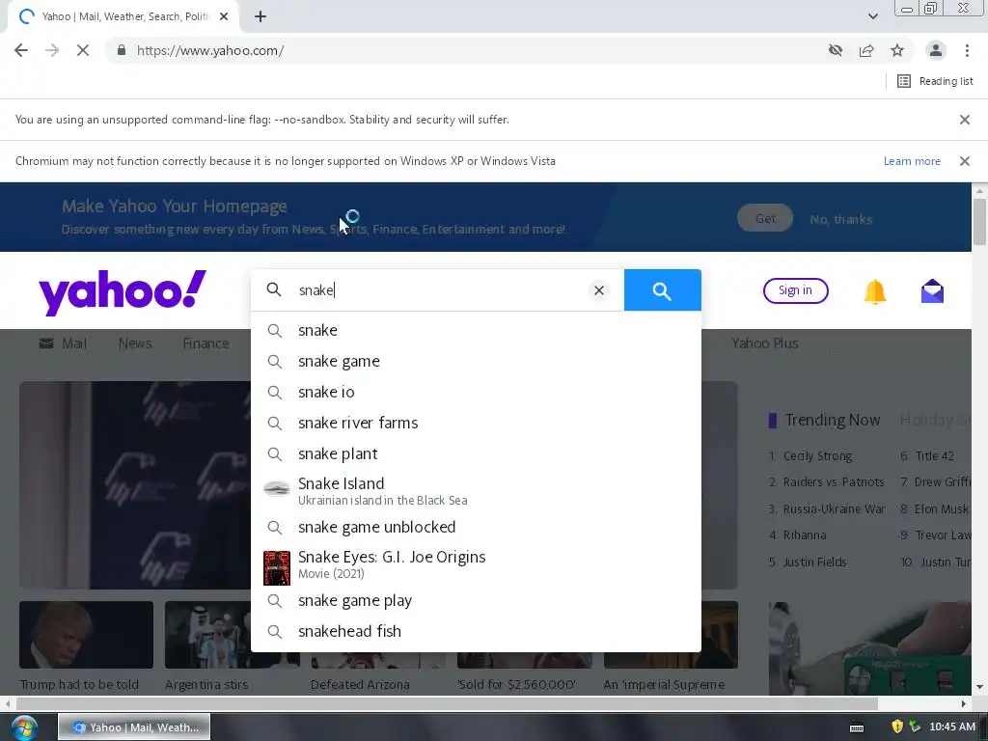
Task: Open Yahoo Mail envelope icon near Sign in
Action: point(932,291)
